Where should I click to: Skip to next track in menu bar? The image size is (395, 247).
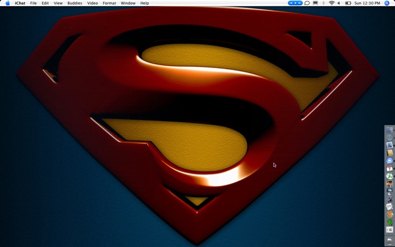click(300, 3)
